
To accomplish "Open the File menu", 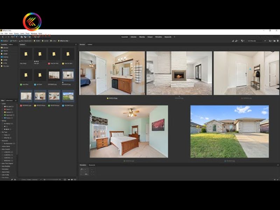I will pos(2,34).
